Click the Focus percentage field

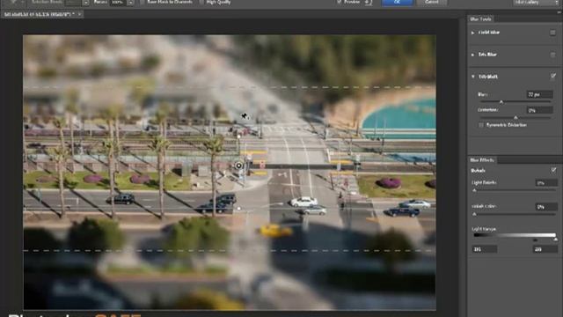118,2
